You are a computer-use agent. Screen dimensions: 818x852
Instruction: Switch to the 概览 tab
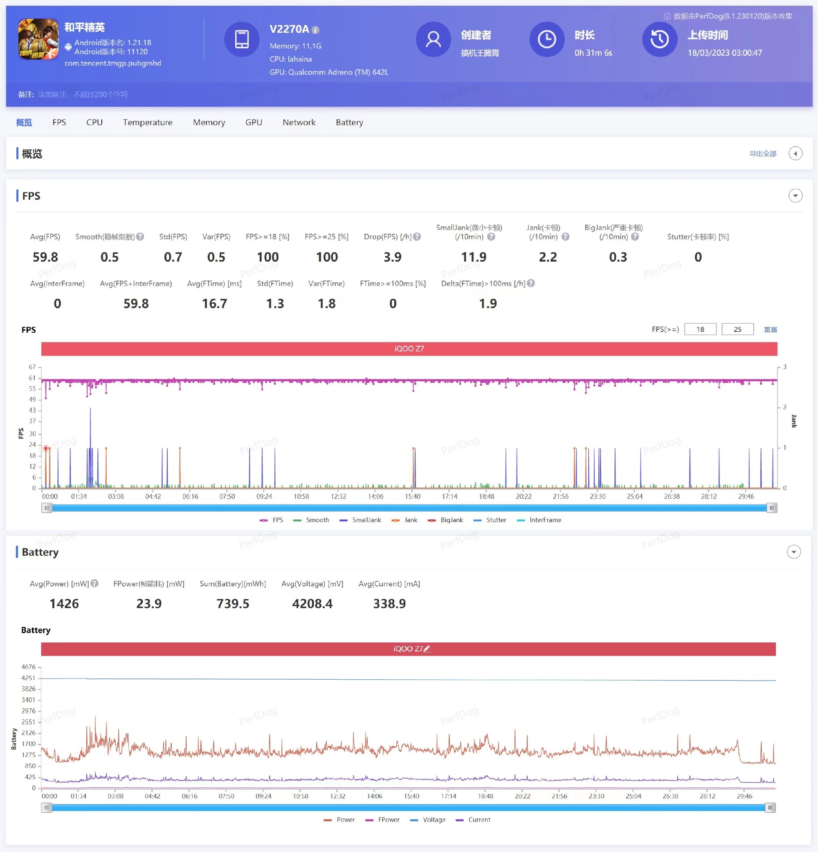(24, 122)
